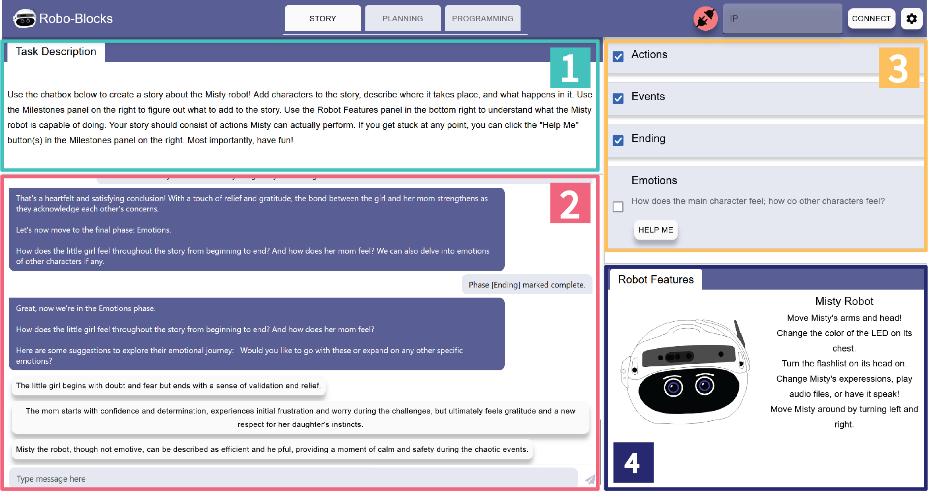Open settings with the gear icon
928x491 pixels.
click(911, 18)
